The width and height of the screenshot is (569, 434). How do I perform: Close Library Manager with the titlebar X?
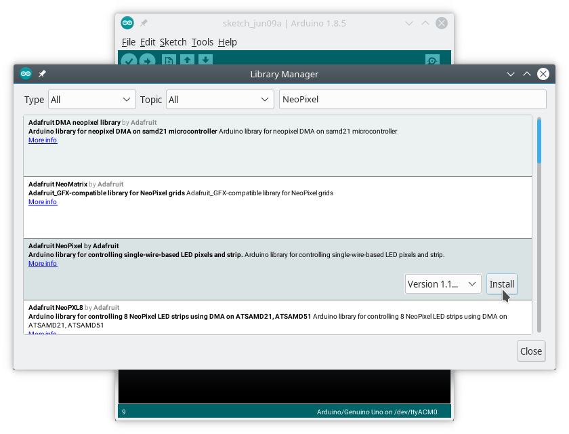[x=543, y=74]
